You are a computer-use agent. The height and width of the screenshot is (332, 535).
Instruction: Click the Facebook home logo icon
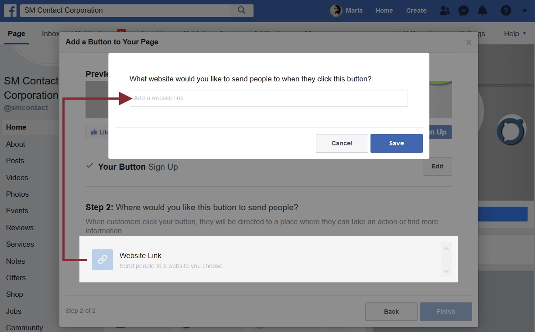10,10
